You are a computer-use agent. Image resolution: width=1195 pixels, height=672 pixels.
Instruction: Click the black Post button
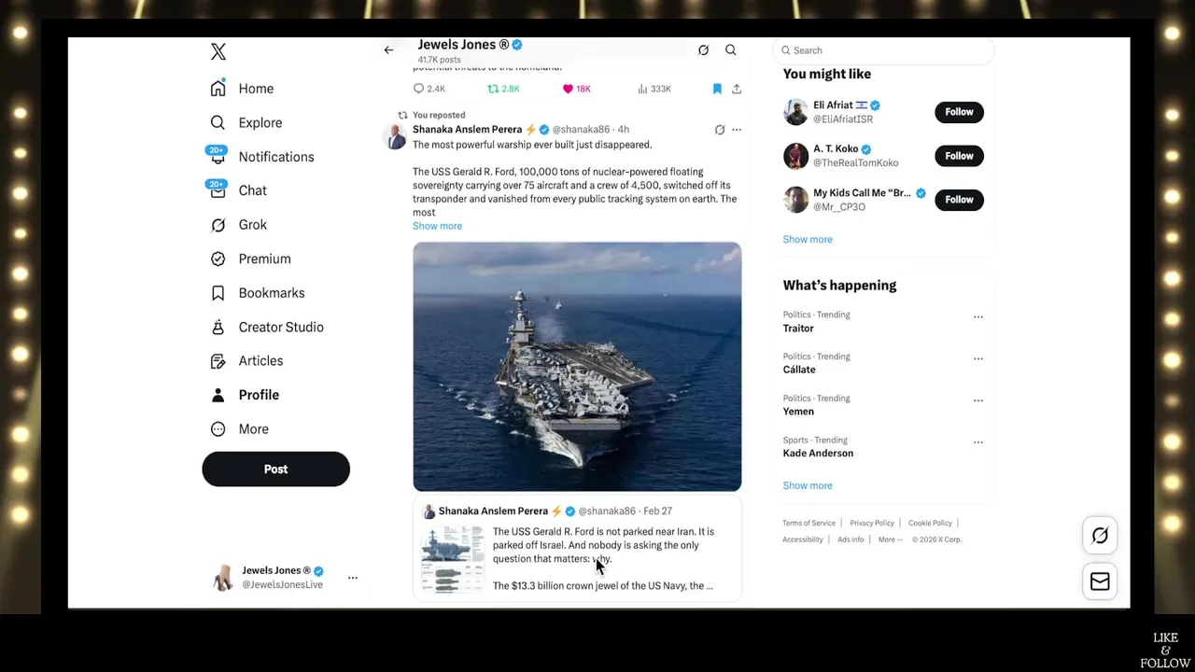(x=275, y=469)
